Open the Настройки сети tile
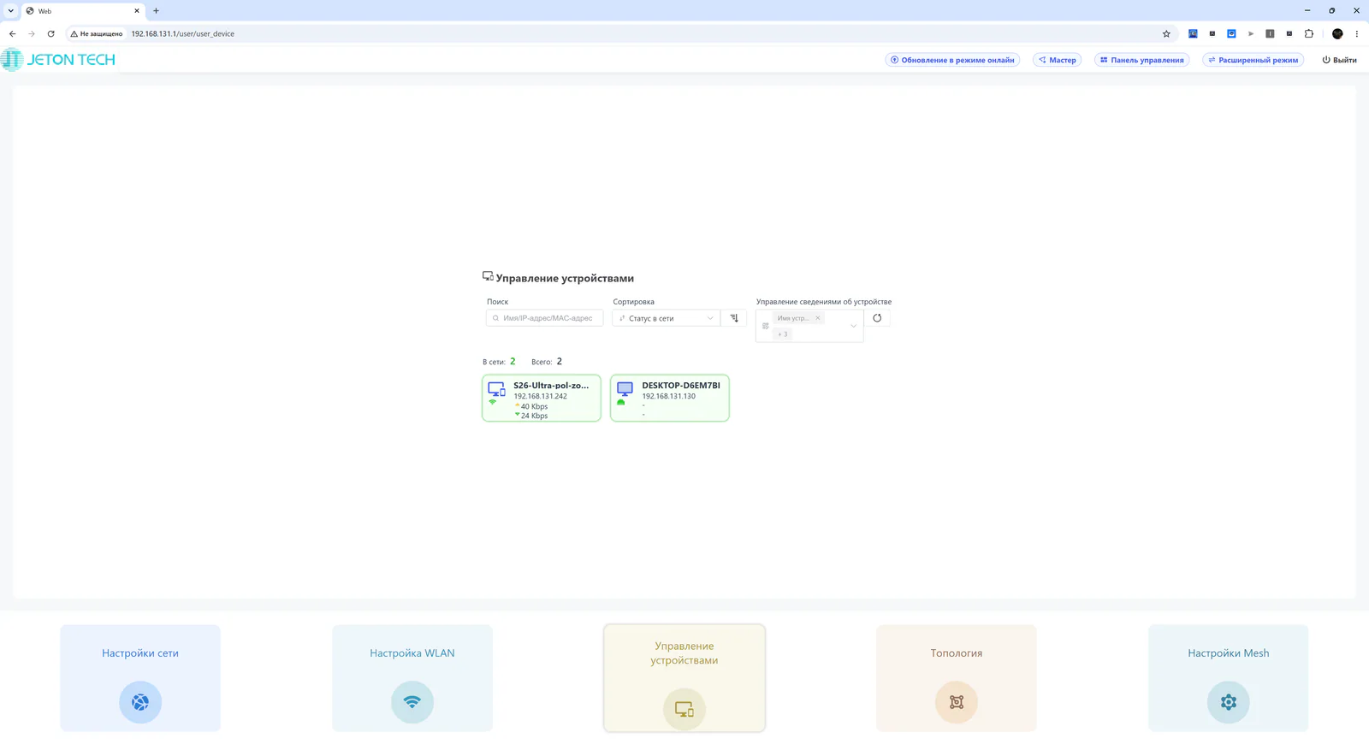The image size is (1369, 744). click(x=140, y=678)
